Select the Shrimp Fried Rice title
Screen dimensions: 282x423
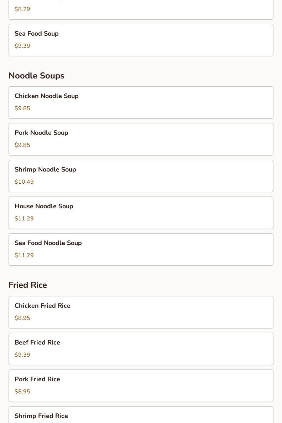41,416
